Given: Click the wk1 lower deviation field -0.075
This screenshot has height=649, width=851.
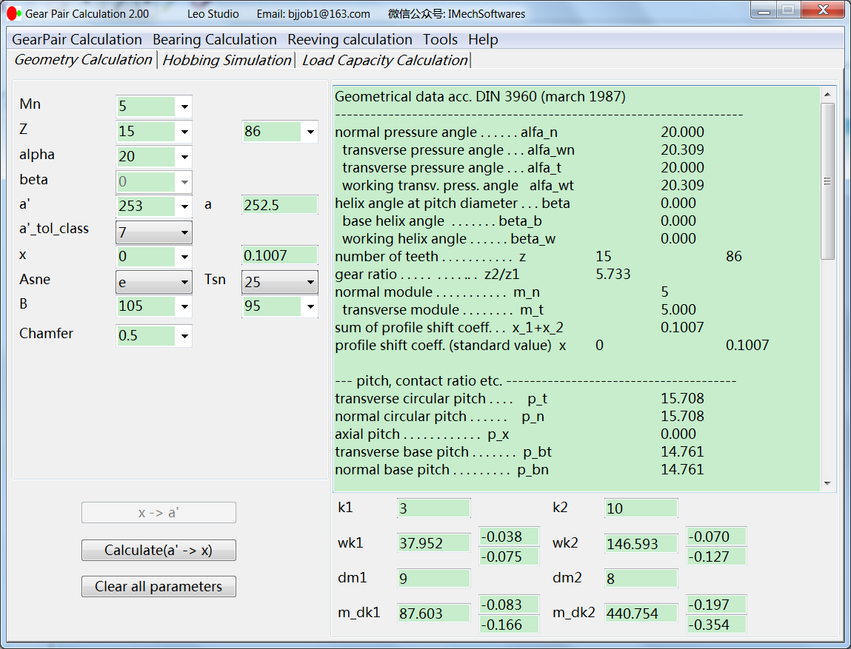Looking at the screenshot, I should pyautogui.click(x=509, y=556).
